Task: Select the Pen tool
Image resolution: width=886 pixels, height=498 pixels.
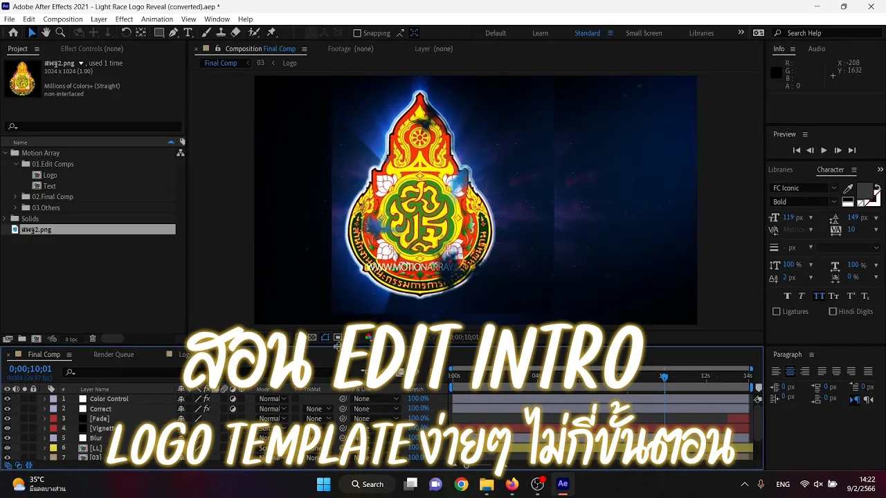Action: (x=174, y=33)
